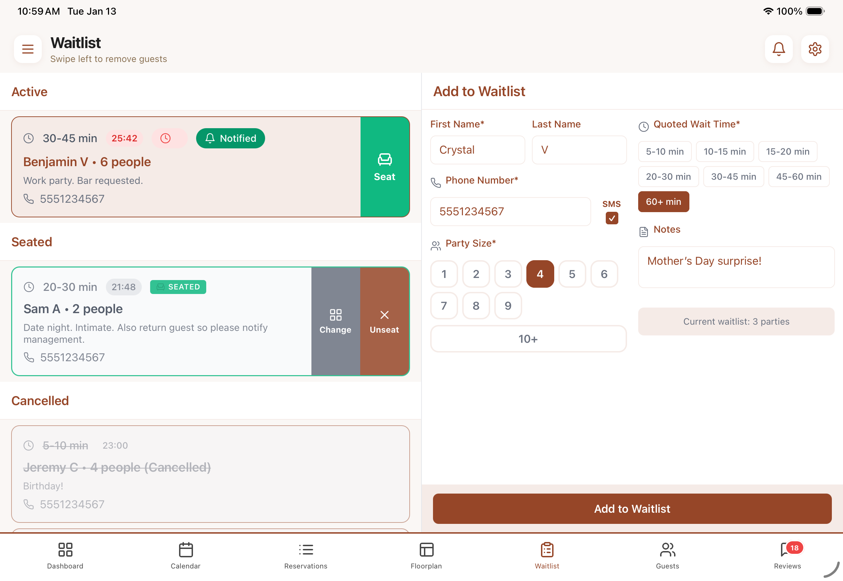Unseat Sam A's party
Screen dimensions: 843x581
(x=384, y=321)
